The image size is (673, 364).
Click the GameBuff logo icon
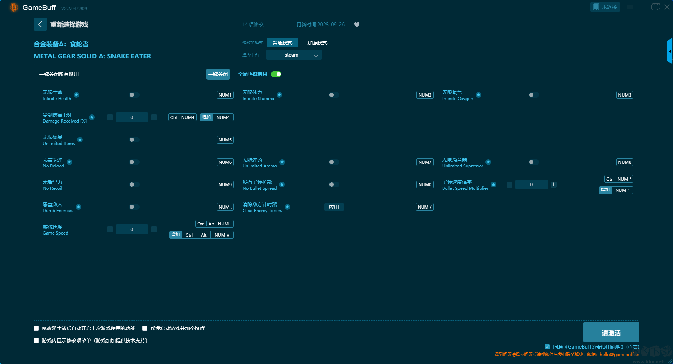(14, 7)
